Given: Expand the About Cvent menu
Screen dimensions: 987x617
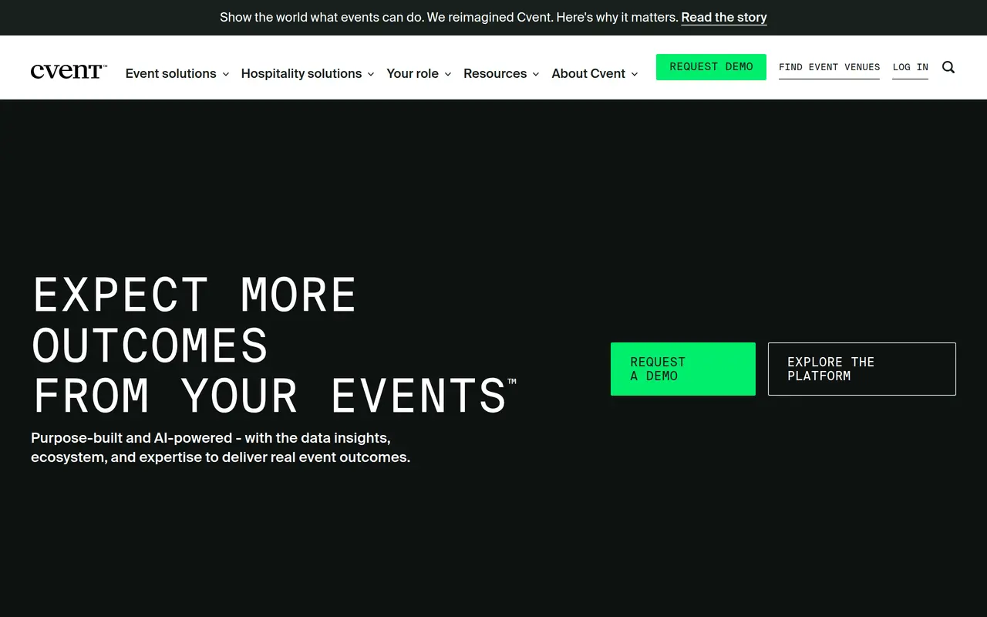Looking at the screenshot, I should tap(595, 73).
